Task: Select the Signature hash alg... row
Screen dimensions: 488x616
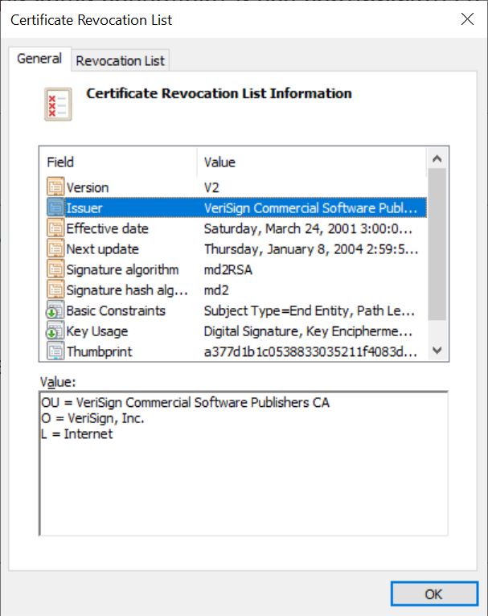Action: (236, 290)
